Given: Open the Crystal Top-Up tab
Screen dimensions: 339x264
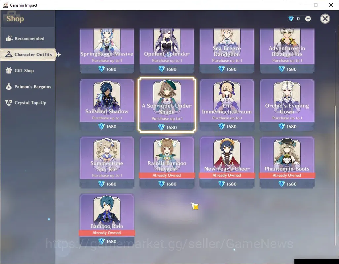Looking at the screenshot, I should coord(28,103).
